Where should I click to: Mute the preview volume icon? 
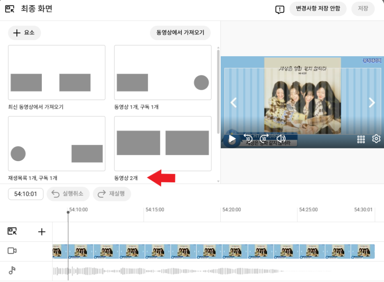(281, 139)
